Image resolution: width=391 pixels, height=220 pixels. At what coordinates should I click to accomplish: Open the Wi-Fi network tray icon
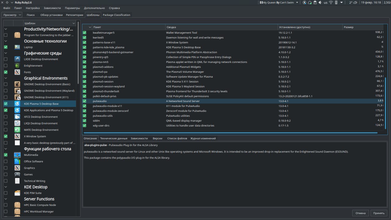click(x=331, y=2)
